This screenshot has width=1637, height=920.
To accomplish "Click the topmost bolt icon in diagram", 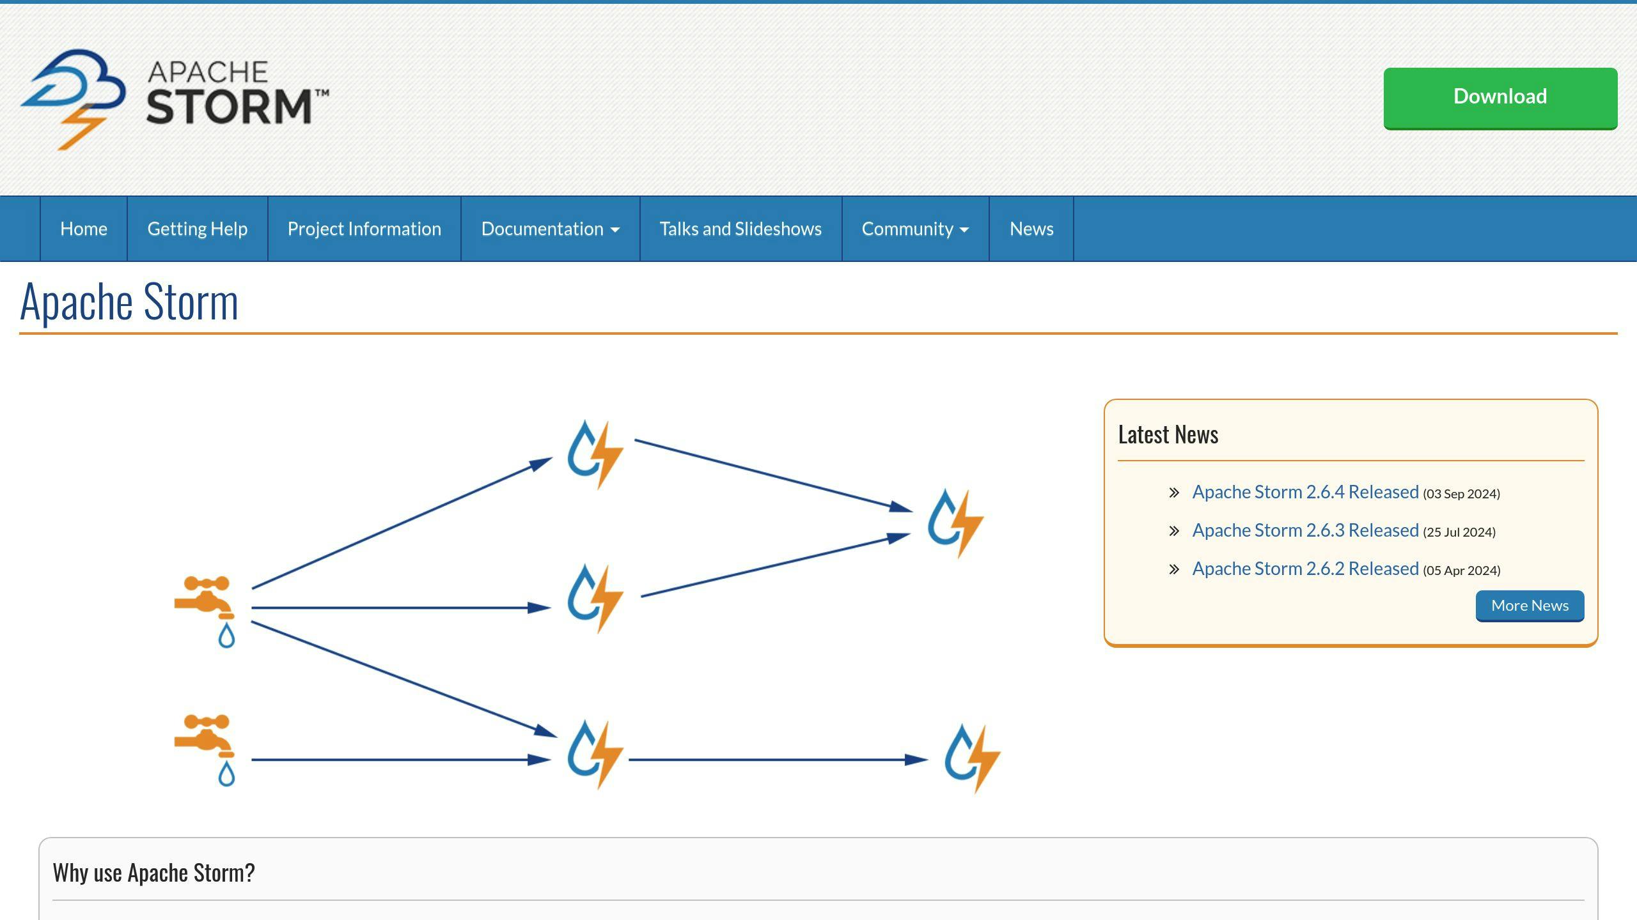I will click(x=595, y=454).
